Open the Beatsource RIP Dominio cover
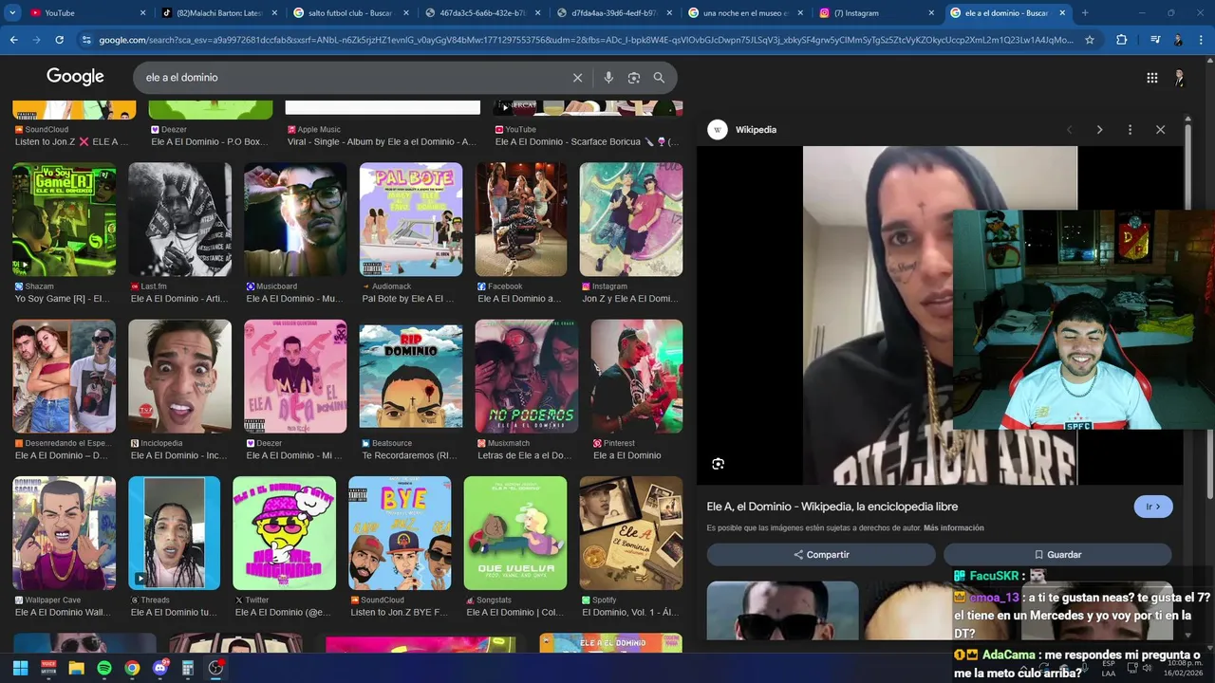 pyautogui.click(x=411, y=377)
